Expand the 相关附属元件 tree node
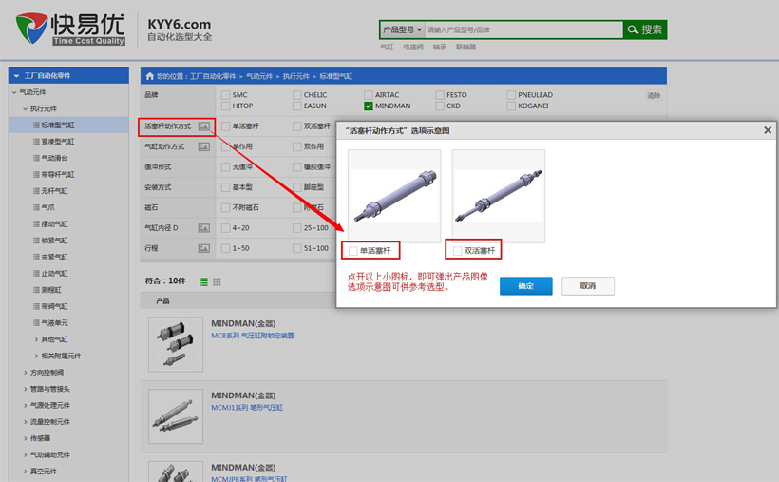The width and height of the screenshot is (779, 482). [36, 356]
